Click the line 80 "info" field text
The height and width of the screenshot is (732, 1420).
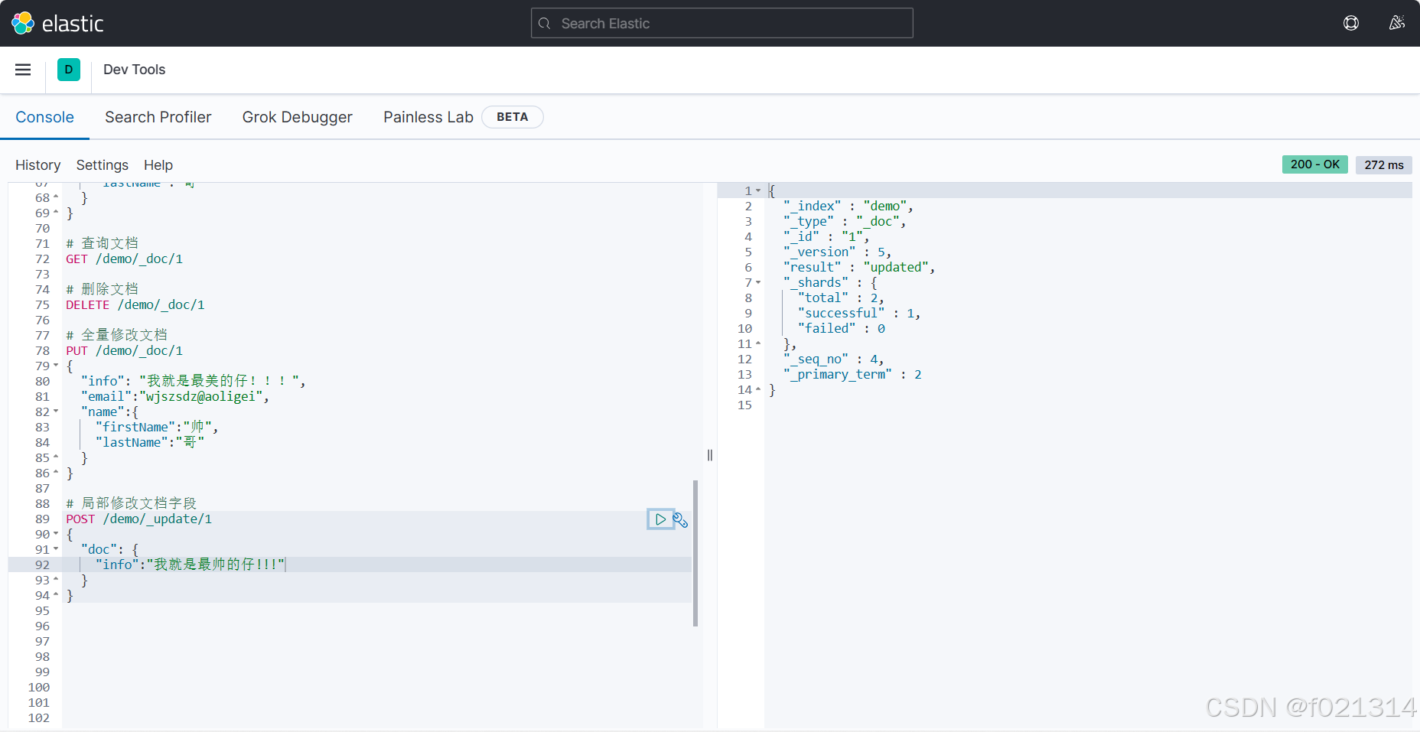click(x=194, y=381)
